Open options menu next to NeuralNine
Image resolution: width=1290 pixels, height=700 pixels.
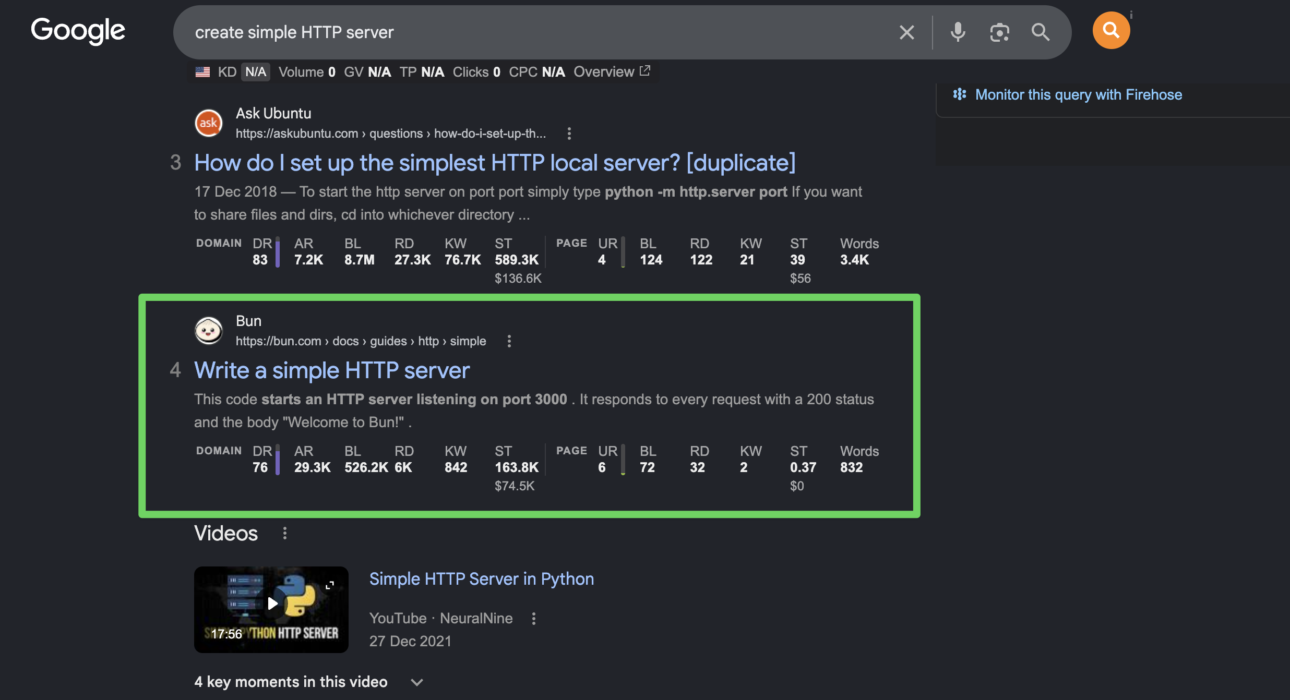(533, 619)
